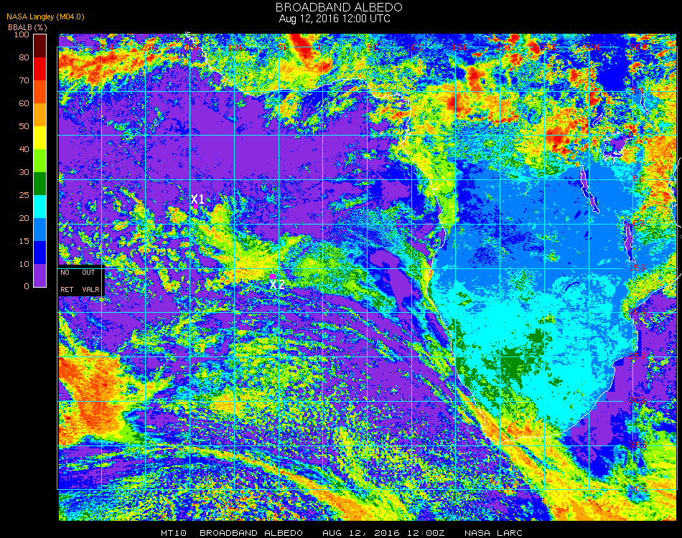This screenshot has height=538, width=682.
Task: Click the colorbar '0' tick label
Action: click(27, 286)
